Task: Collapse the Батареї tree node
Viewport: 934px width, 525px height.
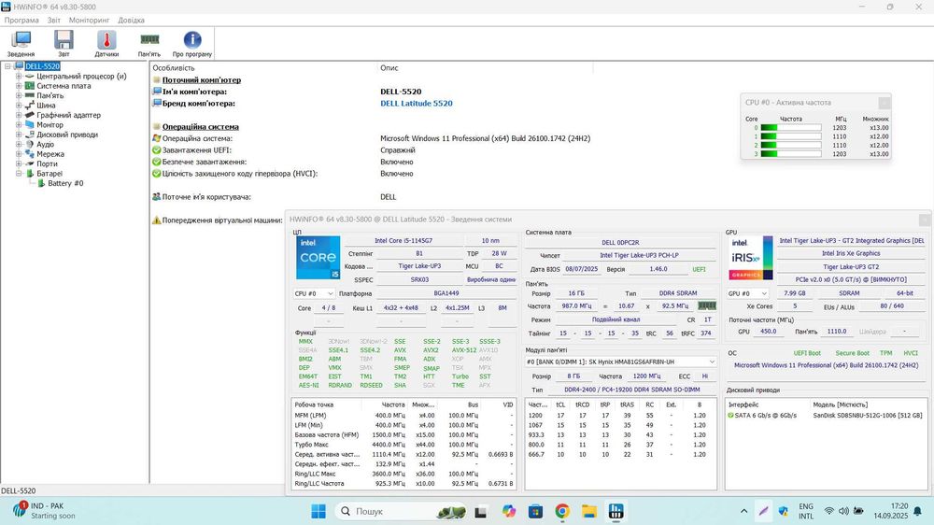Action: [19, 174]
